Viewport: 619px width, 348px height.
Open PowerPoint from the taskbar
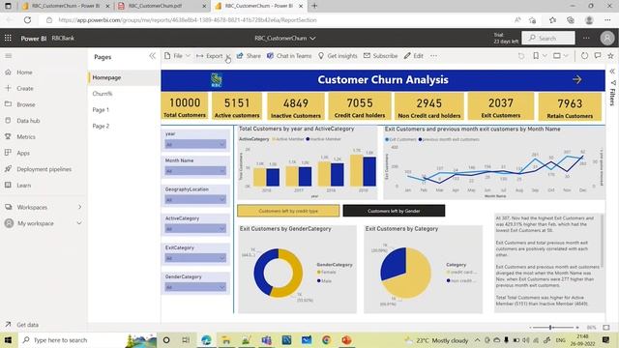[346, 340]
